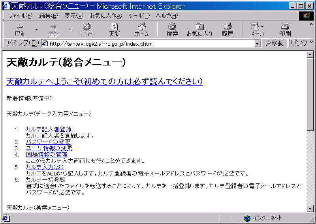Open the address bar dropdown list
Screen dimensions: 316x224
coord(258,43)
